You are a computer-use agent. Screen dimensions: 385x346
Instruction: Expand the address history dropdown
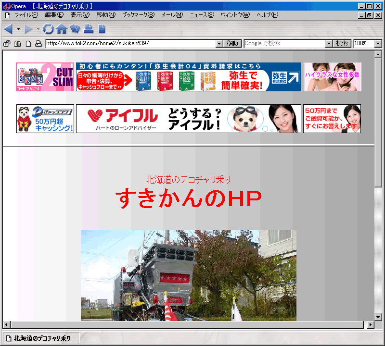point(219,44)
